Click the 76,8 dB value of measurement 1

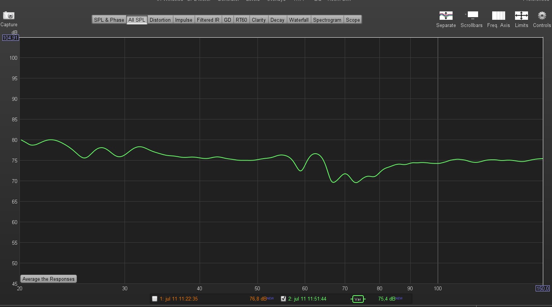[258, 299]
